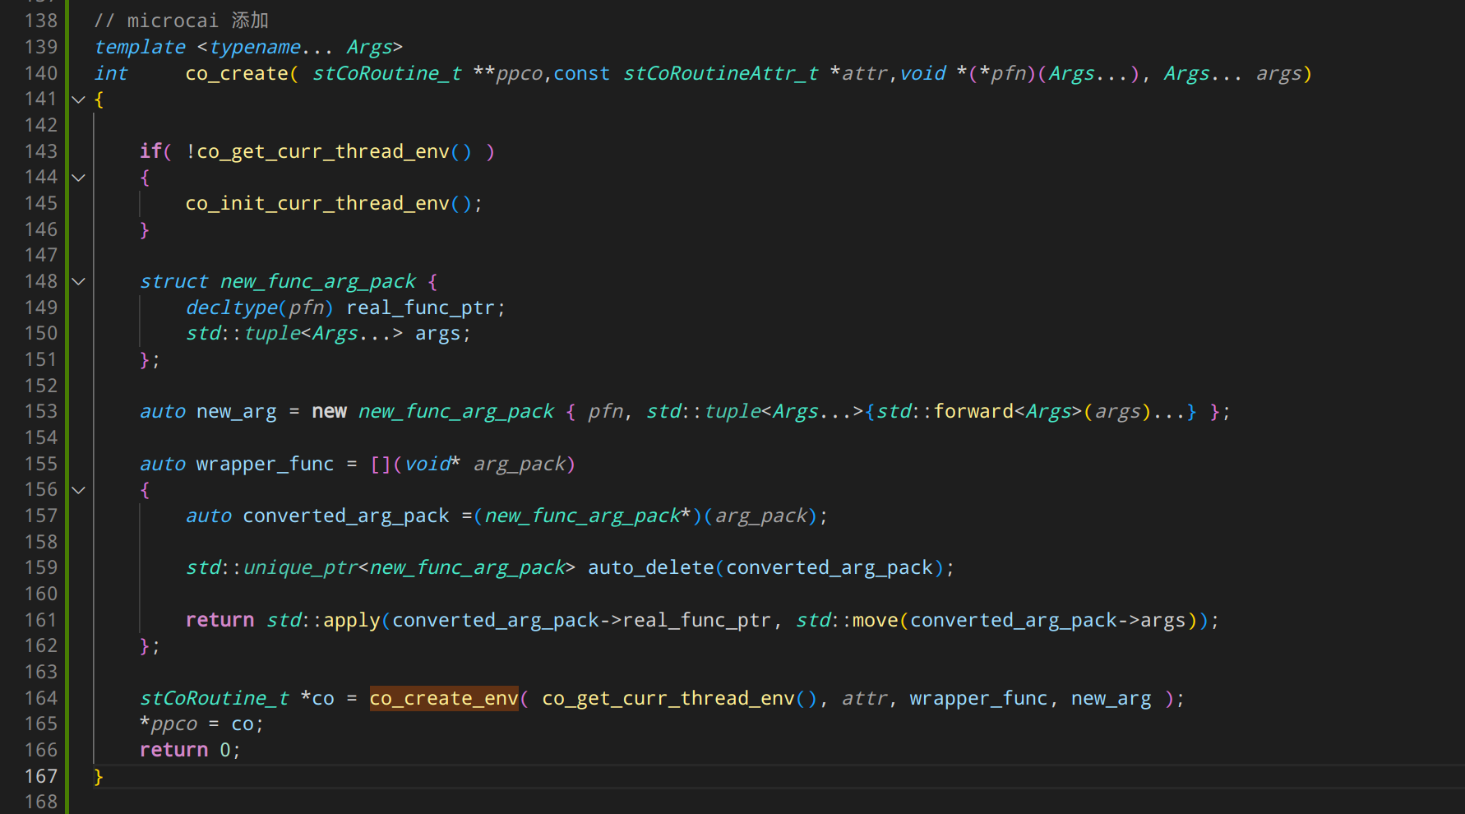
Task: Click 'auto_delete' variable on line 159
Action: click(651, 567)
